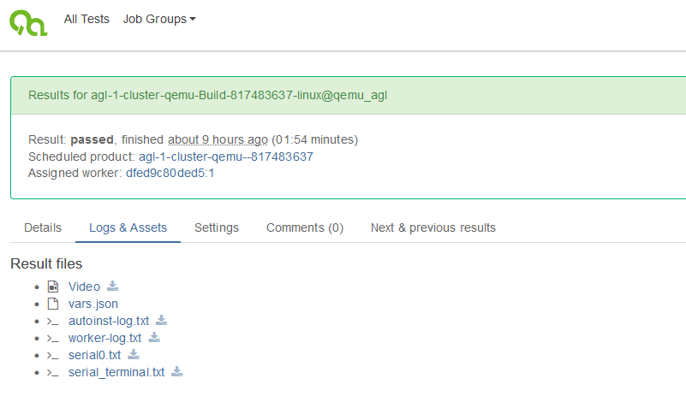Click the vars.json file icon
686x396 pixels.
pos(52,304)
